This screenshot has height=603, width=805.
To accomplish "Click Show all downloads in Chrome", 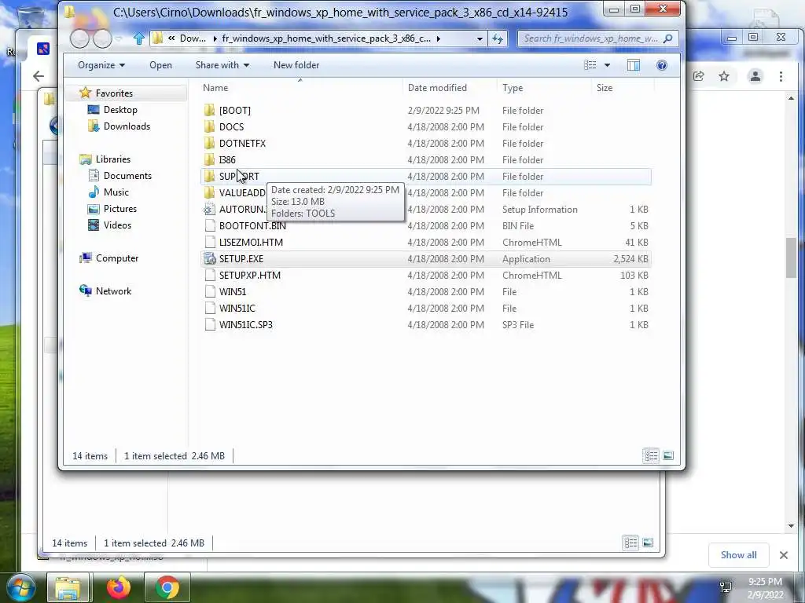I will tap(738, 555).
